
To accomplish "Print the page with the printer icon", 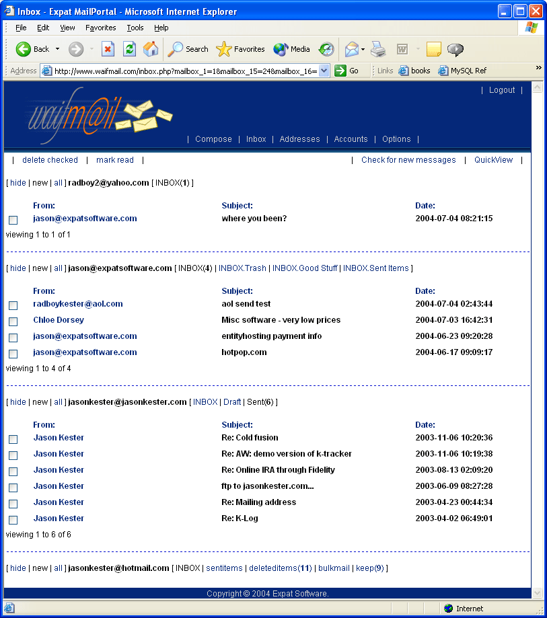I will click(x=378, y=49).
